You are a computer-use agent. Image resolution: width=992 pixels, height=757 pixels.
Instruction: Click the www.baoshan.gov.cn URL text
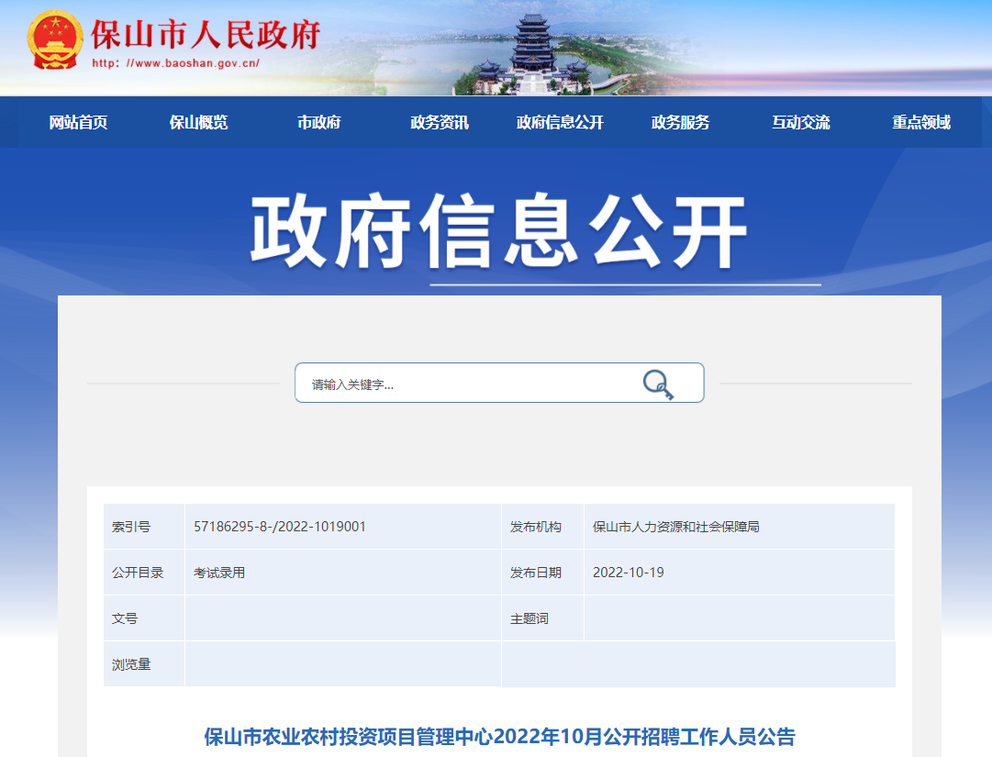(x=176, y=63)
